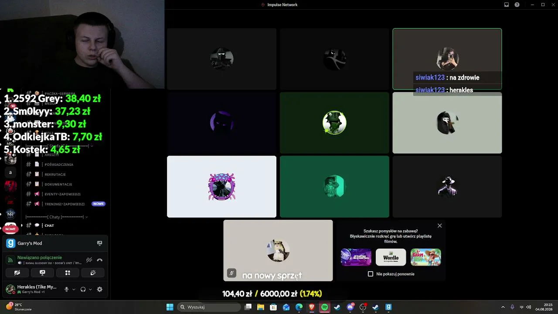The image size is (558, 314).
Task: Open Microsoft Store from the taskbar
Action: (273, 307)
